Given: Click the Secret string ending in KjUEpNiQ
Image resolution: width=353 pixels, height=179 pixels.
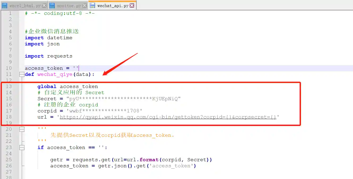Looking at the screenshot, I should (124, 99).
